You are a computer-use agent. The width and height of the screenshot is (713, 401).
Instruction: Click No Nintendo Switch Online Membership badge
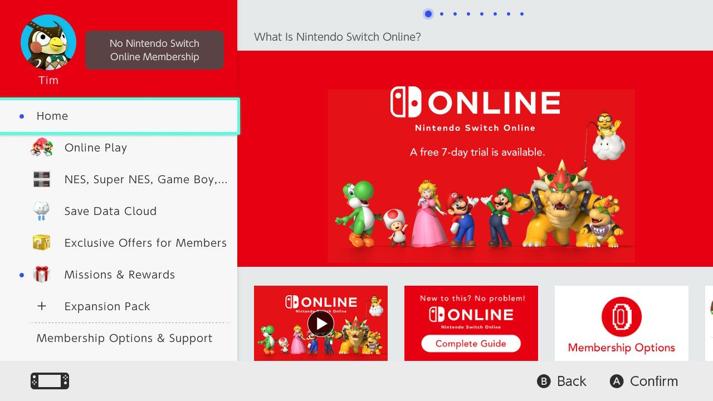pyautogui.click(x=154, y=50)
